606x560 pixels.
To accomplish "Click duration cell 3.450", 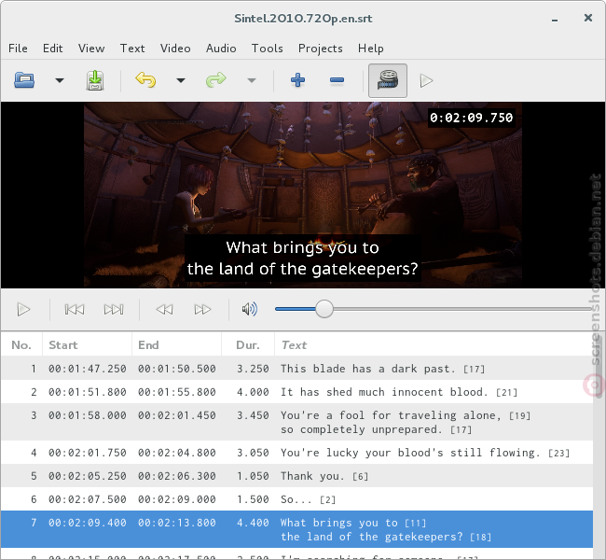I will 253,415.
